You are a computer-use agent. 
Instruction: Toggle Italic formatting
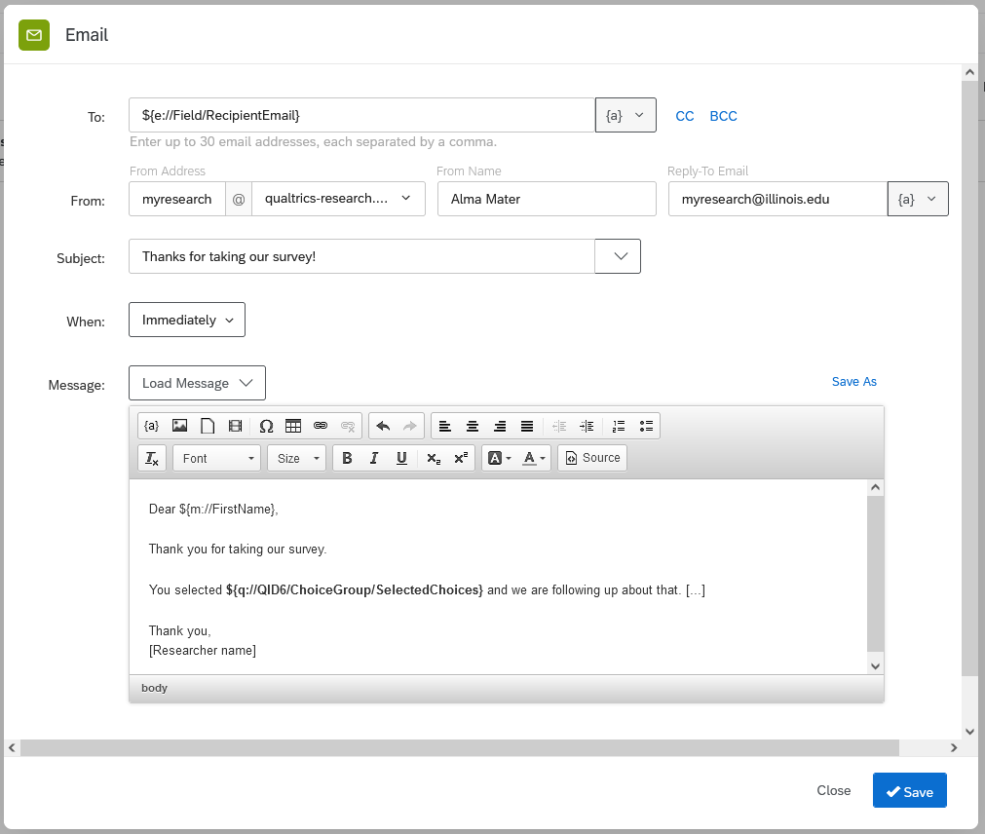coord(374,458)
